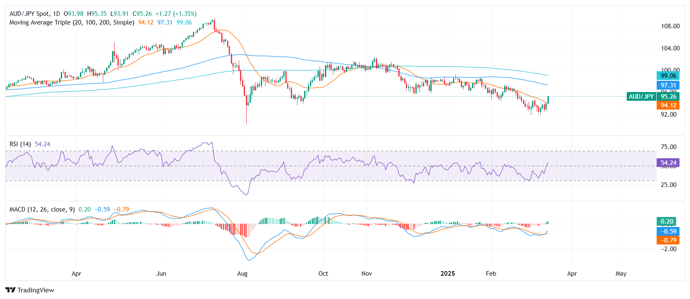The height and width of the screenshot is (299, 690).
Task: Open the RSI (14) indicator legend
Action: pyautogui.click(x=20, y=144)
